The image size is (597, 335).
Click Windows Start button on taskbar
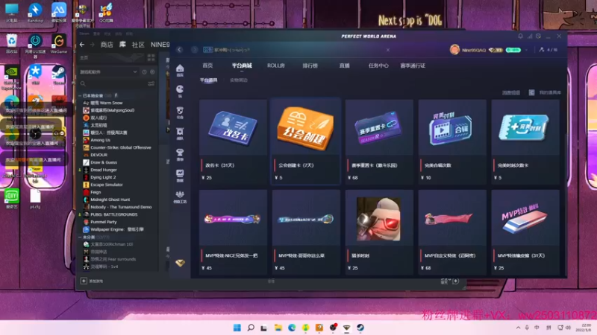pos(237,328)
